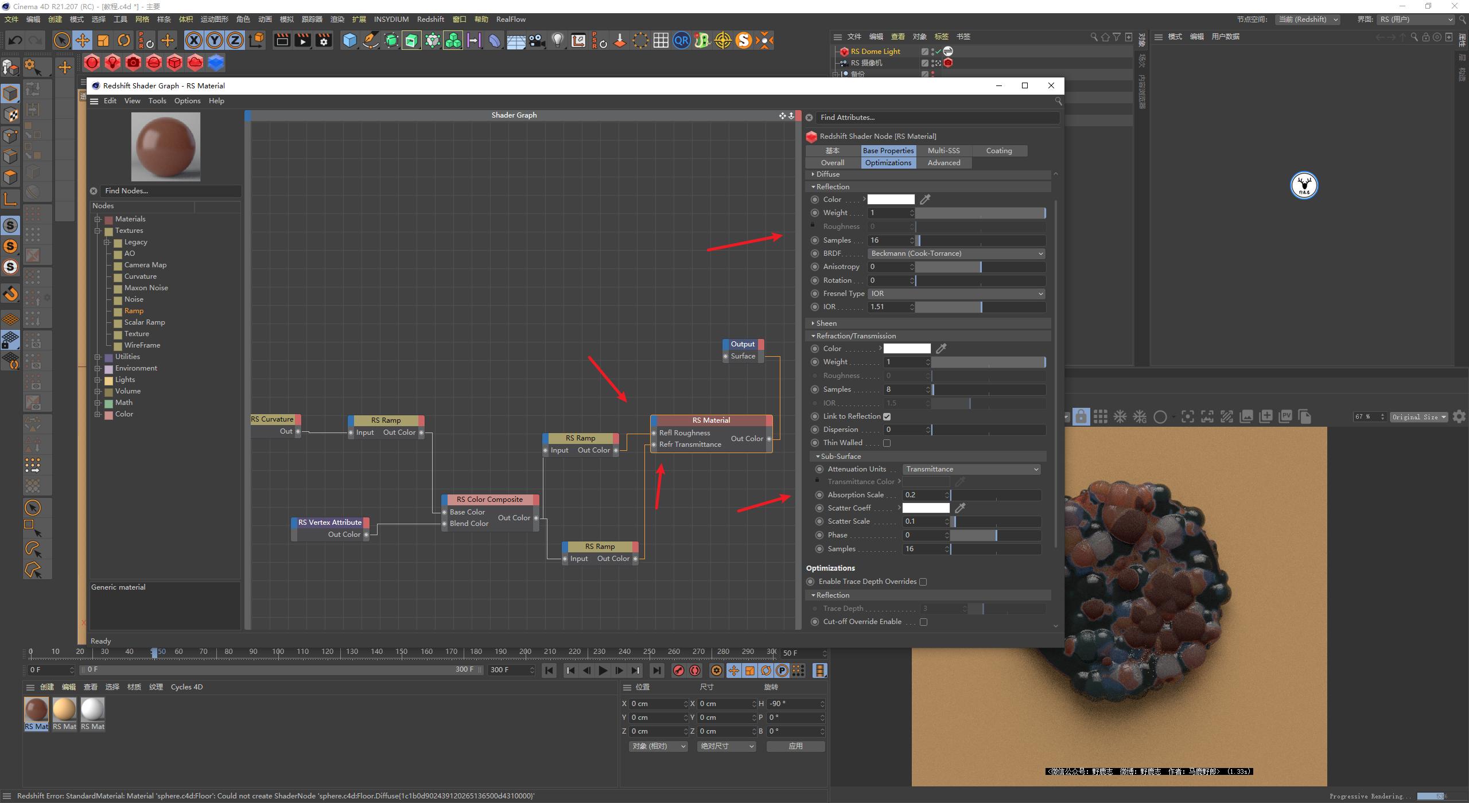Enable Trace Depth Overrides checkbox

(923, 582)
